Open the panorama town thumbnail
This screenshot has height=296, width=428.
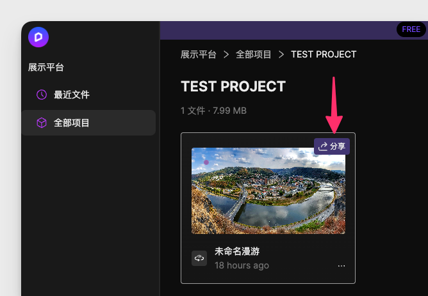268,191
